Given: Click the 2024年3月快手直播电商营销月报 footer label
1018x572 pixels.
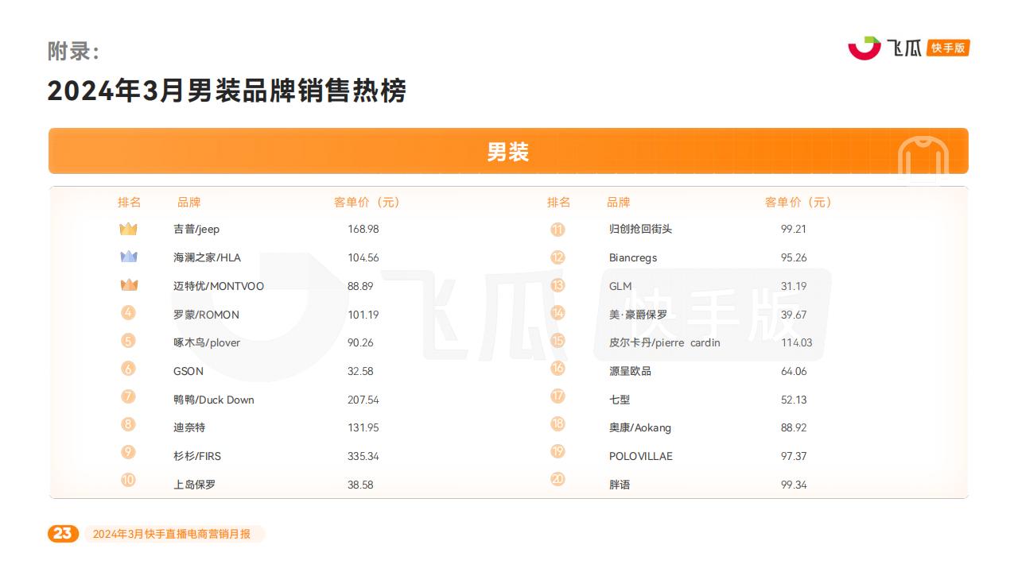Looking at the screenshot, I should pos(172,534).
